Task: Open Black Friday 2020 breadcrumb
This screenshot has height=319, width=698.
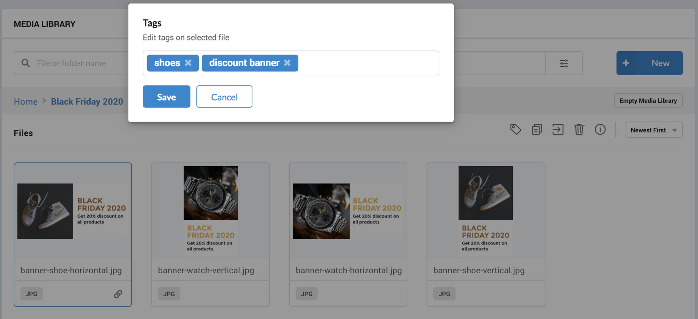Action: point(87,101)
